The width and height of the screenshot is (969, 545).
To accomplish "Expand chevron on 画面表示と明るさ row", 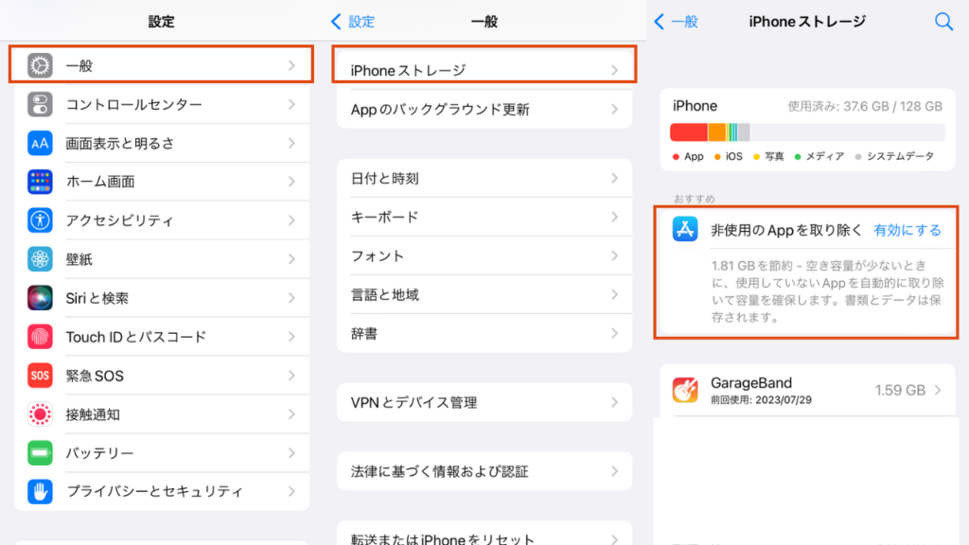I will coord(292,144).
